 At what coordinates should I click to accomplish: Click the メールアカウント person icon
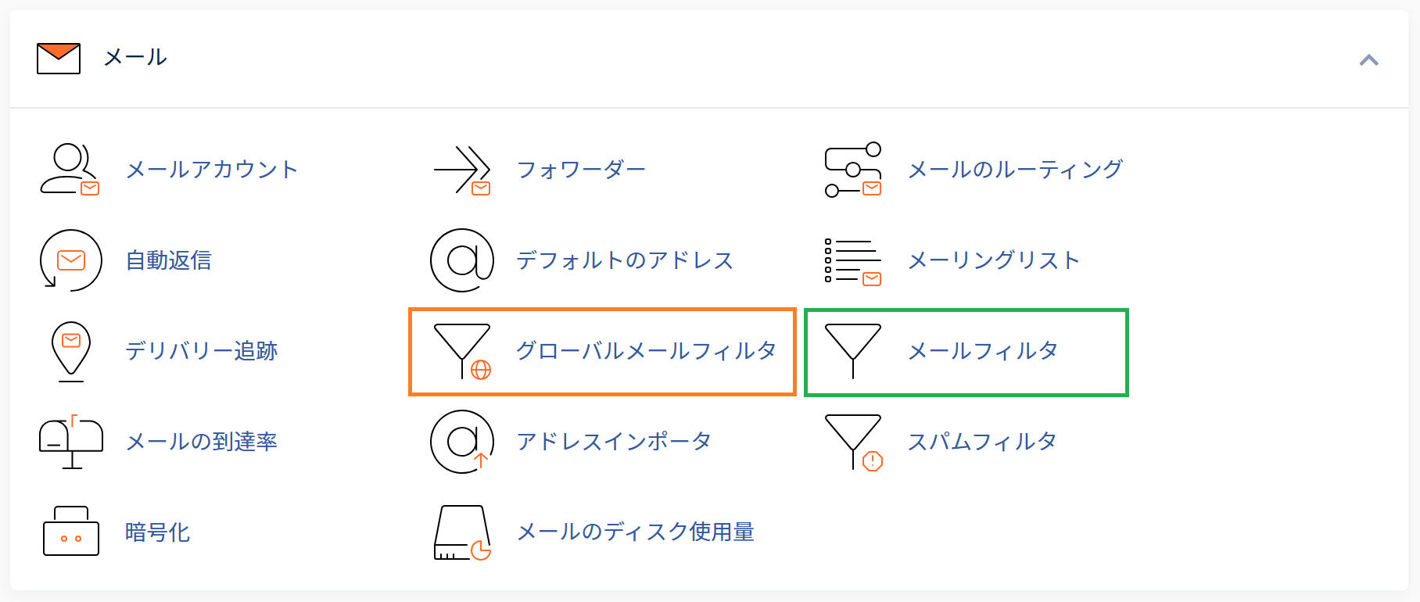tap(70, 169)
